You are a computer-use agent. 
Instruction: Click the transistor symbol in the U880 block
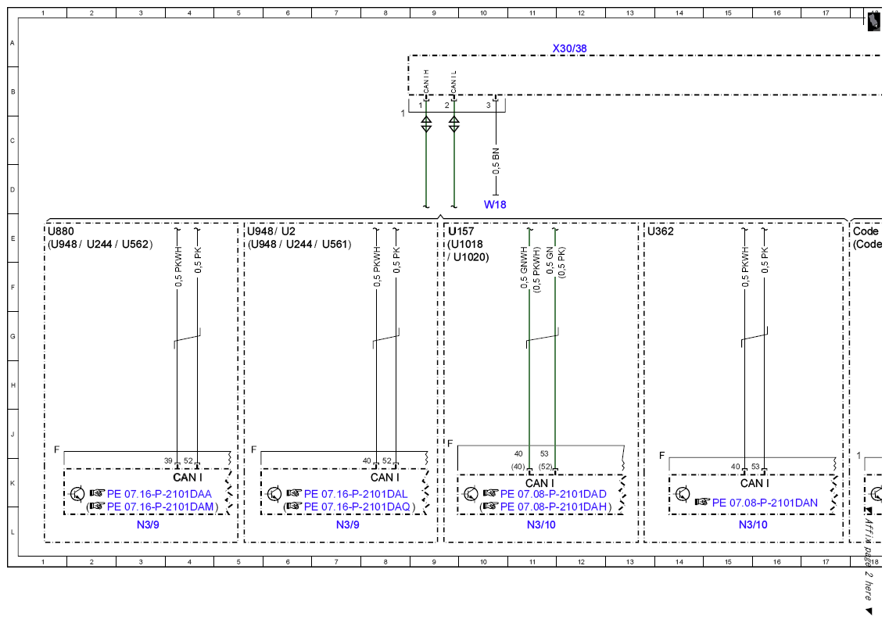77,494
